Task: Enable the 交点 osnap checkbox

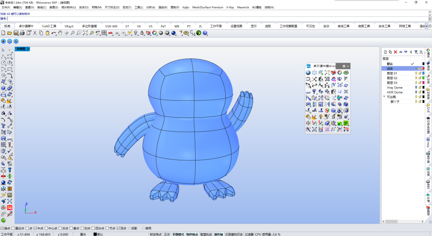Action: [60, 228]
